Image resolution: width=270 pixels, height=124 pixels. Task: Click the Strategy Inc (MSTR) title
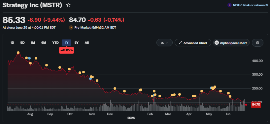pos(32,5)
